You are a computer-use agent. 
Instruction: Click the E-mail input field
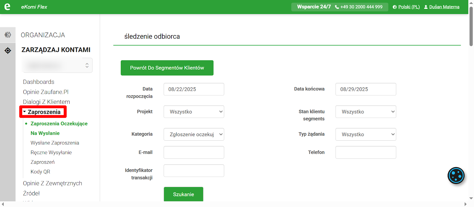pyautogui.click(x=194, y=153)
